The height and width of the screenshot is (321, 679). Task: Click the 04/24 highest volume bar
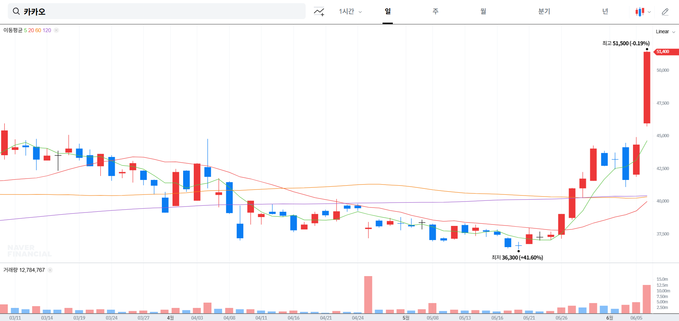[368, 295]
